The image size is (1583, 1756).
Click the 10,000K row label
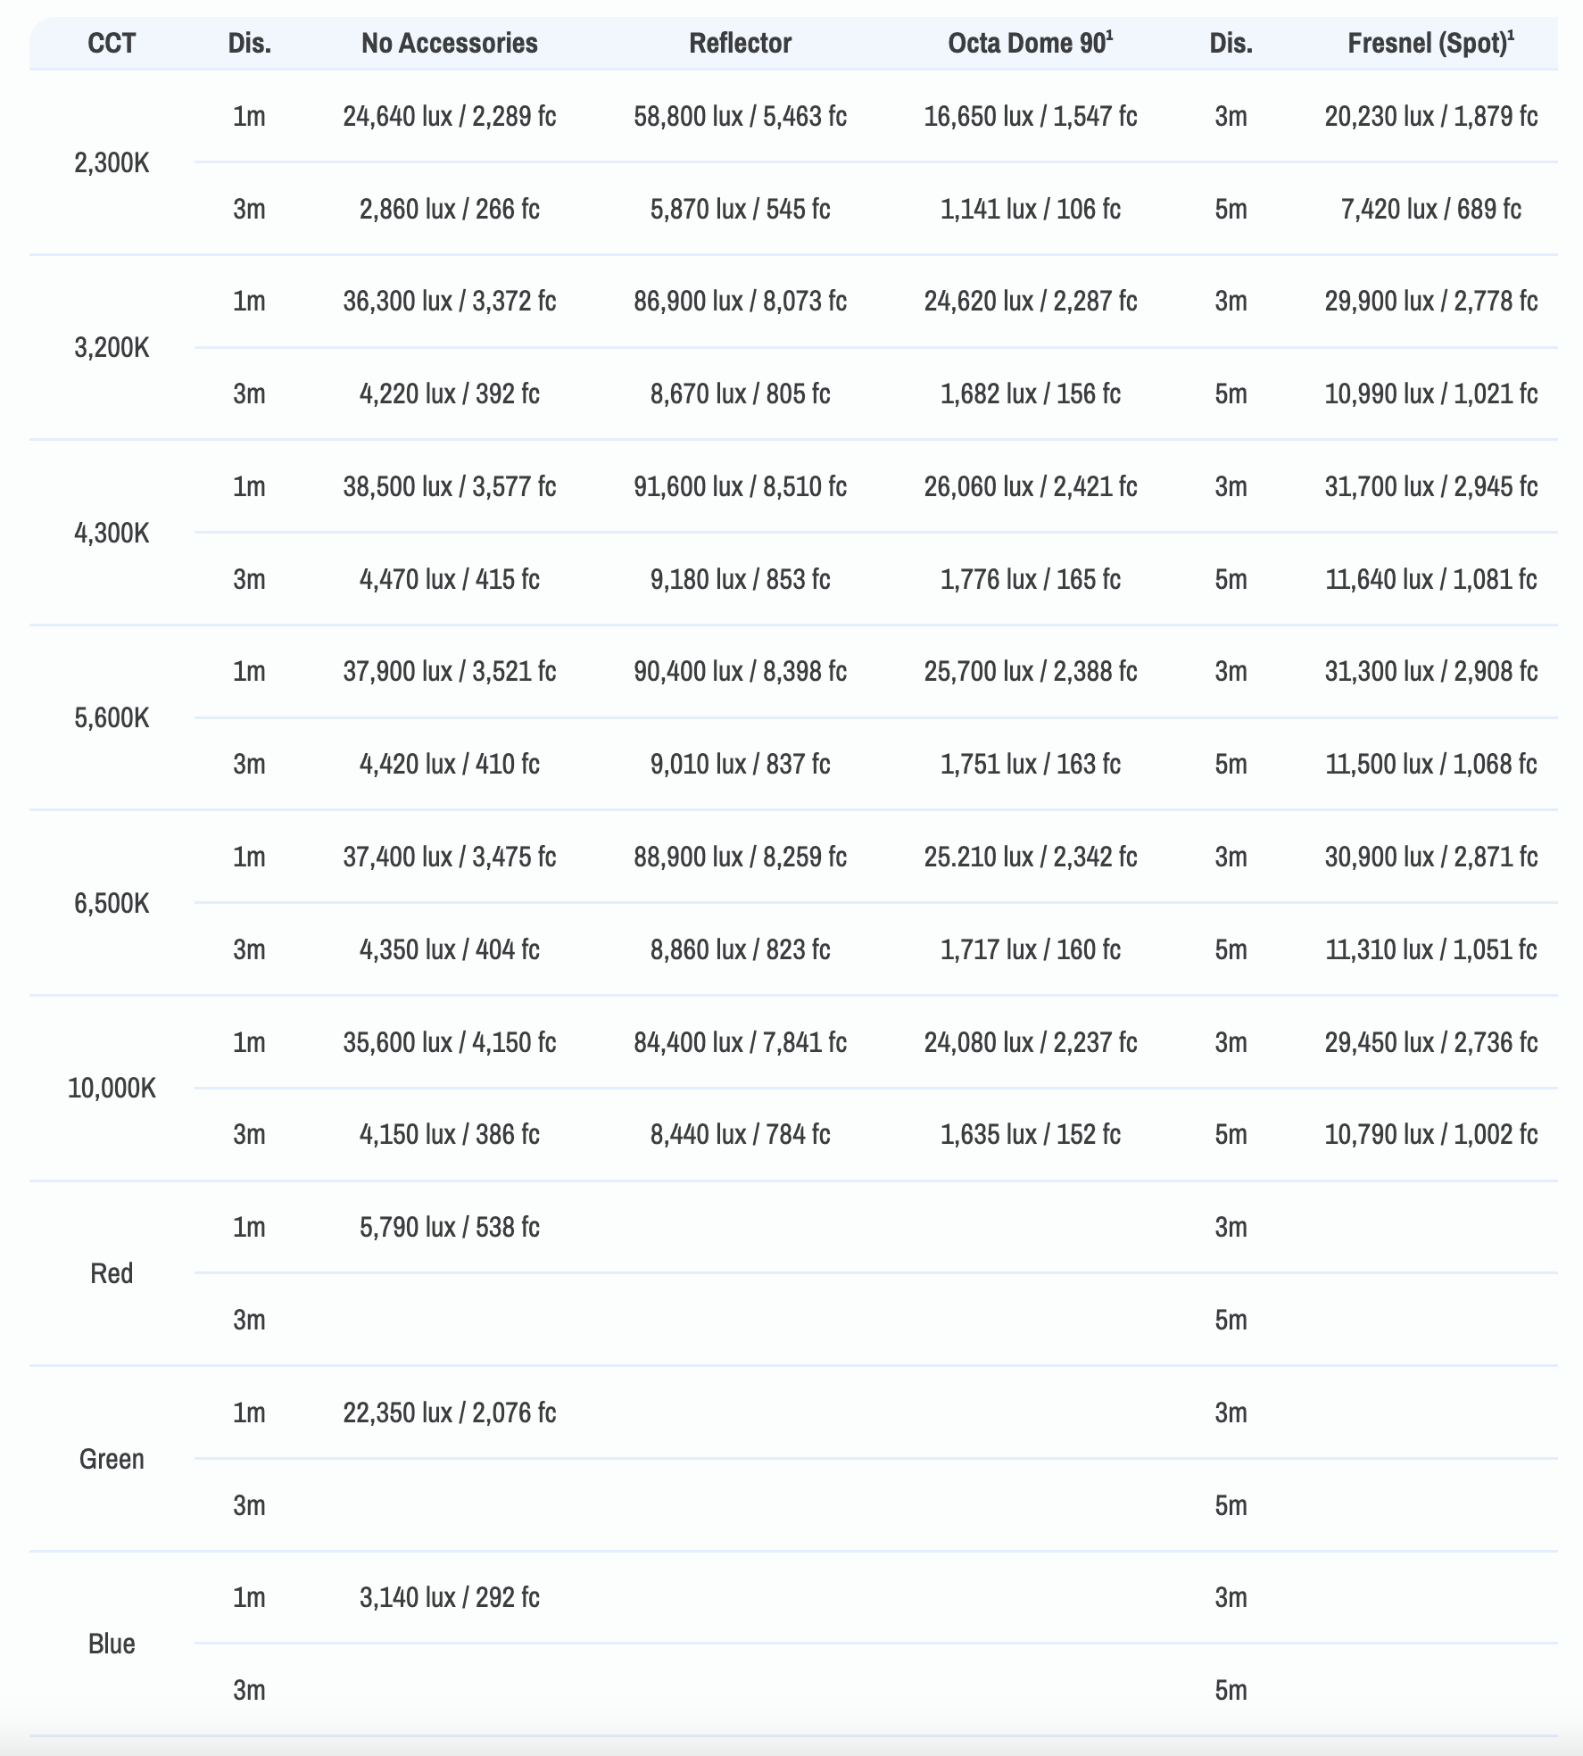[112, 1088]
